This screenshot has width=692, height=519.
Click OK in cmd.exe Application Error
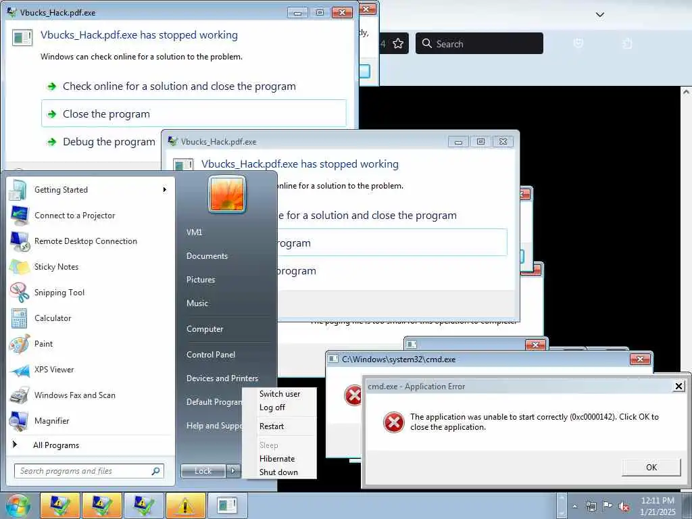tap(651, 468)
